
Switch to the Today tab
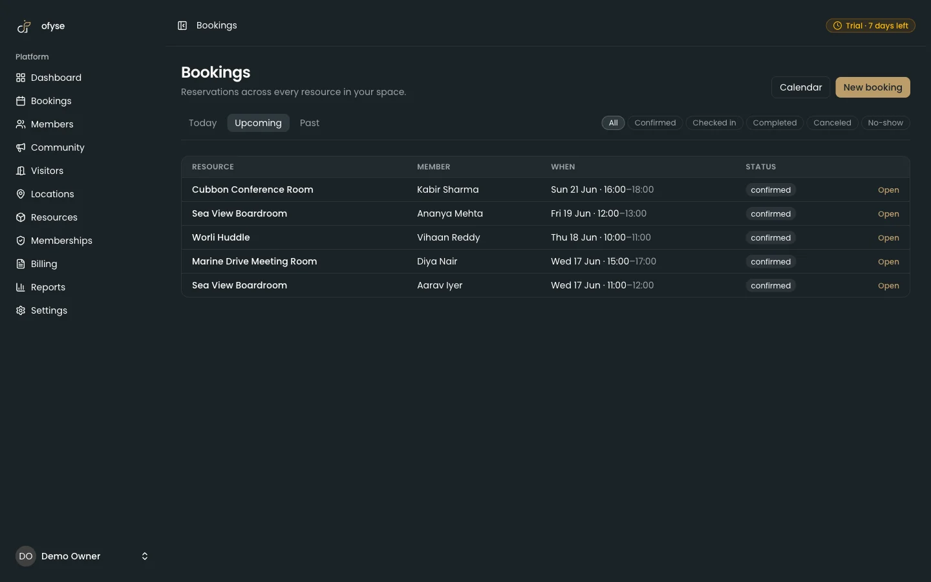point(202,123)
